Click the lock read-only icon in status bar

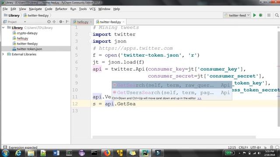tap(266, 147)
